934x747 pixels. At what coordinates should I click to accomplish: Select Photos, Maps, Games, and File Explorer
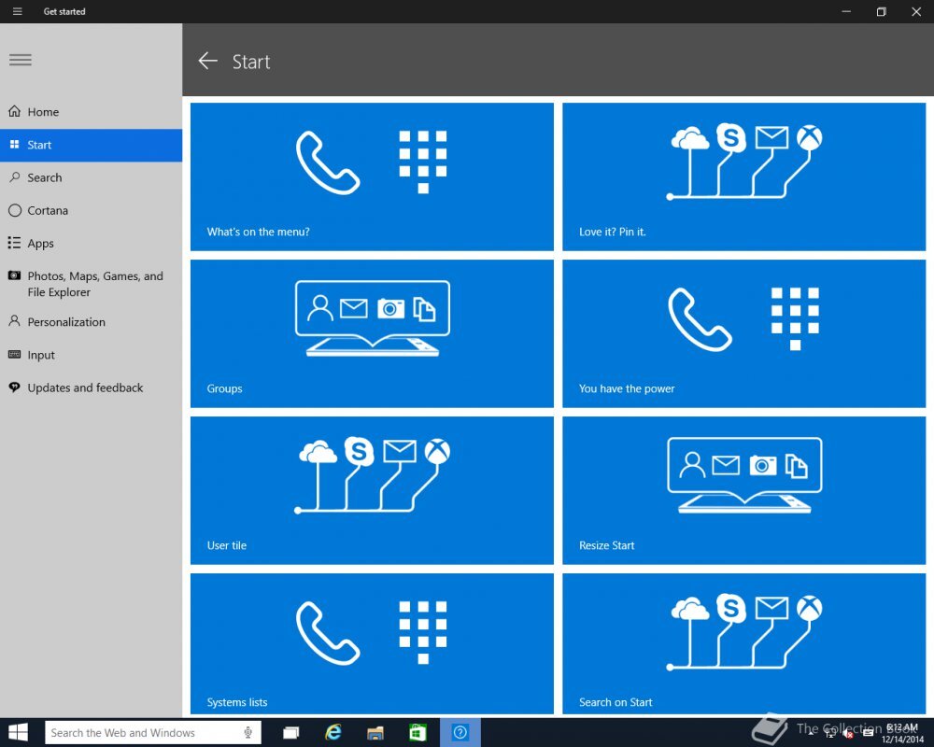[88, 284]
